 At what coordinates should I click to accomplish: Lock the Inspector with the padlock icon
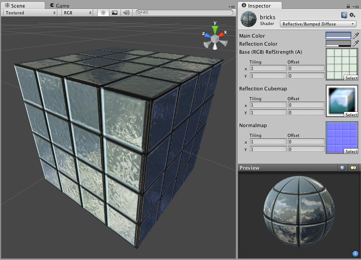[348, 6]
